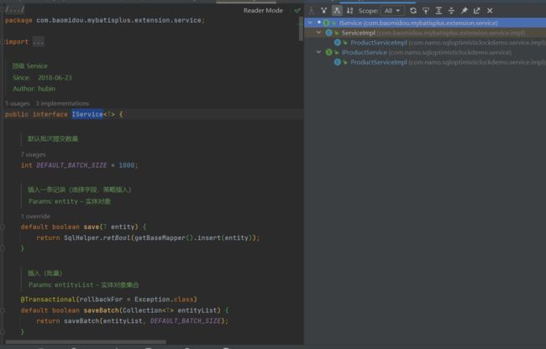Click the editor horizontal scrollbar
This screenshot has height=349, width=546.
pos(86,342)
